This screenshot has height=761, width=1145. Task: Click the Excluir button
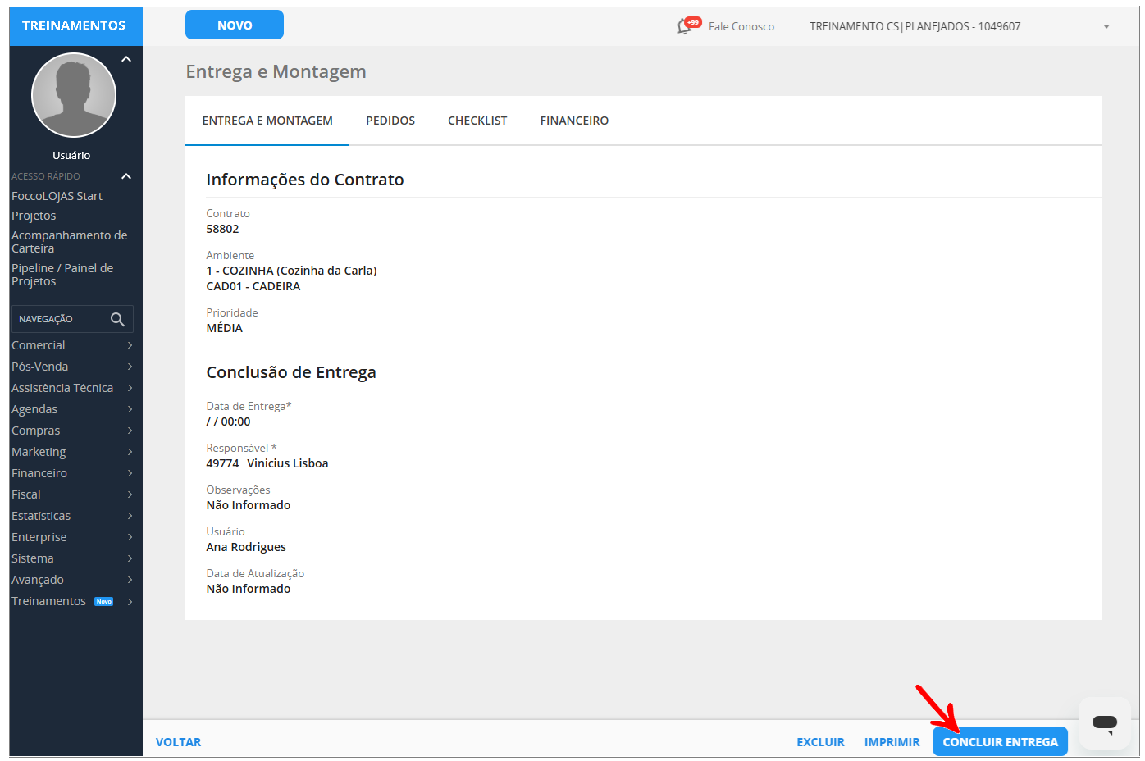[820, 742]
